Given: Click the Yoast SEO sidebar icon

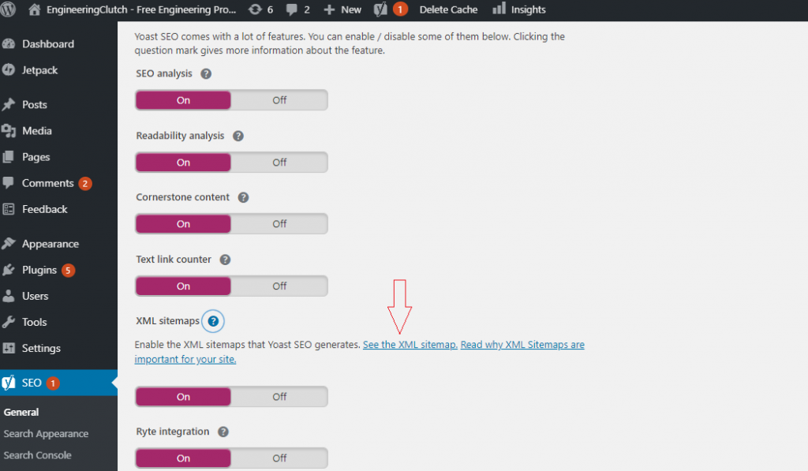Looking at the screenshot, I should [8, 383].
